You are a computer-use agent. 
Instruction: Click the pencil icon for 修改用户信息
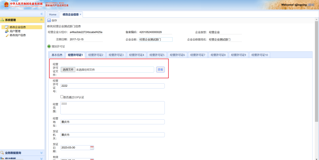click(x=7, y=35)
